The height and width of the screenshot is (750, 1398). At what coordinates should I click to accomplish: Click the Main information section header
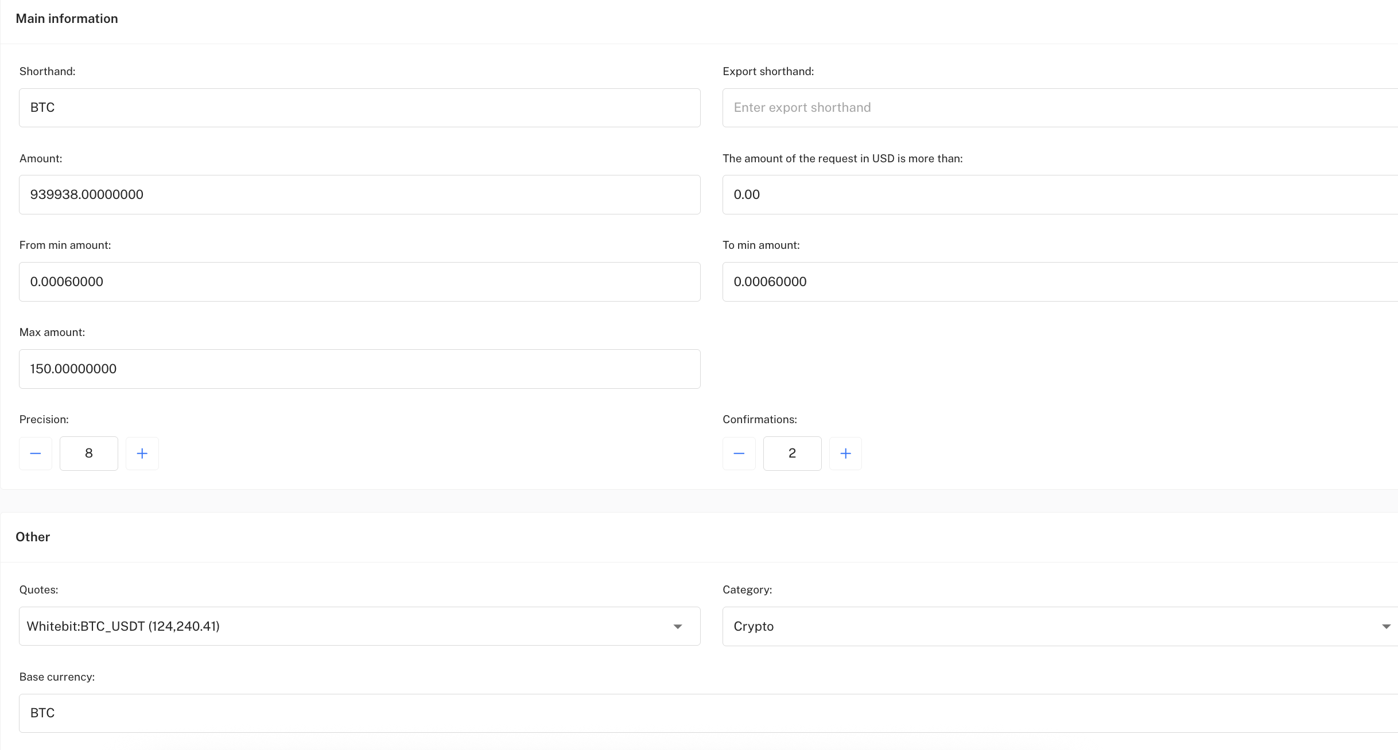pyautogui.click(x=67, y=19)
